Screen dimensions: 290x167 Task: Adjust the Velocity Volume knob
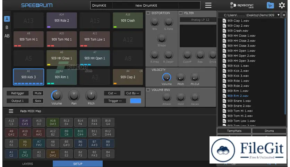click(167, 77)
